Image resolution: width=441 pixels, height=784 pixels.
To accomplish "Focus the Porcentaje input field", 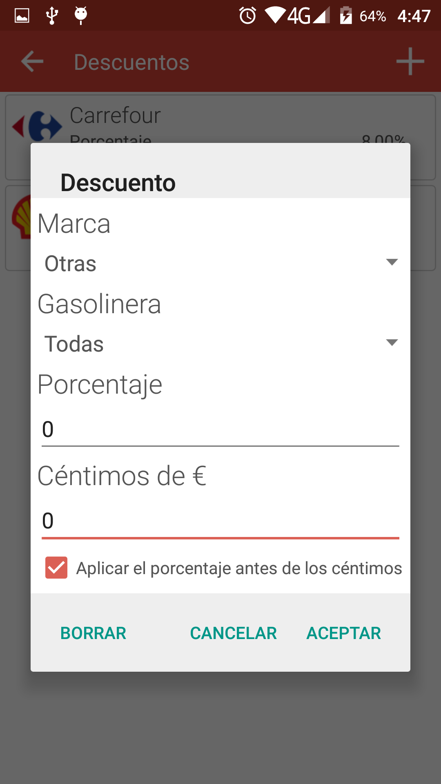I will (220, 430).
